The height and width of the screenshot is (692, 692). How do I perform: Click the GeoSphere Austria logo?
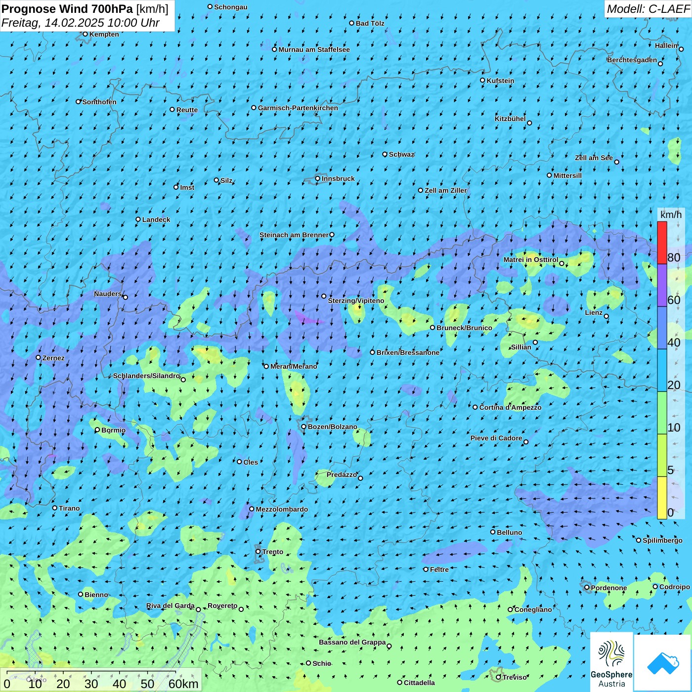(611, 662)
